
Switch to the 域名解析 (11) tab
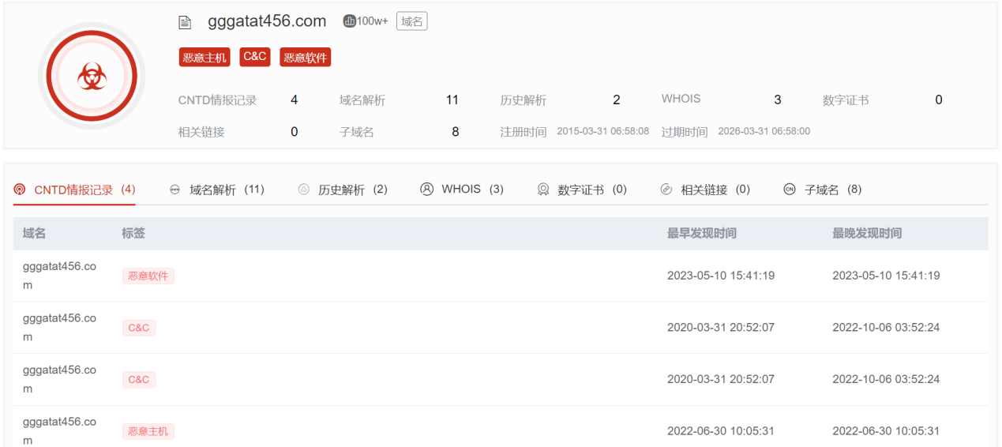227,190
